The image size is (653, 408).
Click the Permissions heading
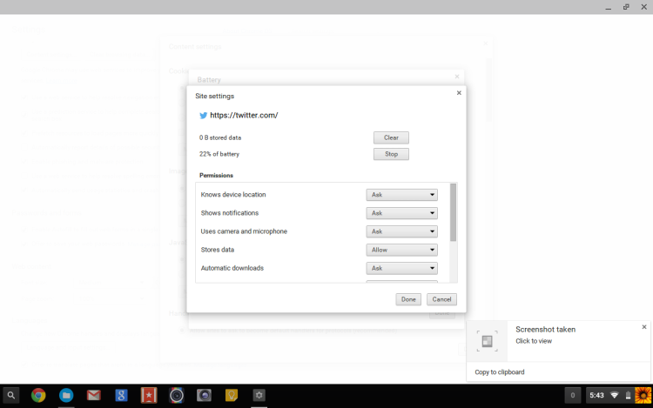pyautogui.click(x=216, y=176)
